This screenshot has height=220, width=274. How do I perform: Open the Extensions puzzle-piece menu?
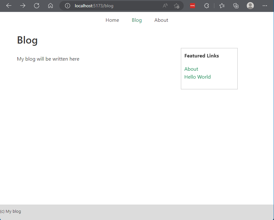pos(206,5)
